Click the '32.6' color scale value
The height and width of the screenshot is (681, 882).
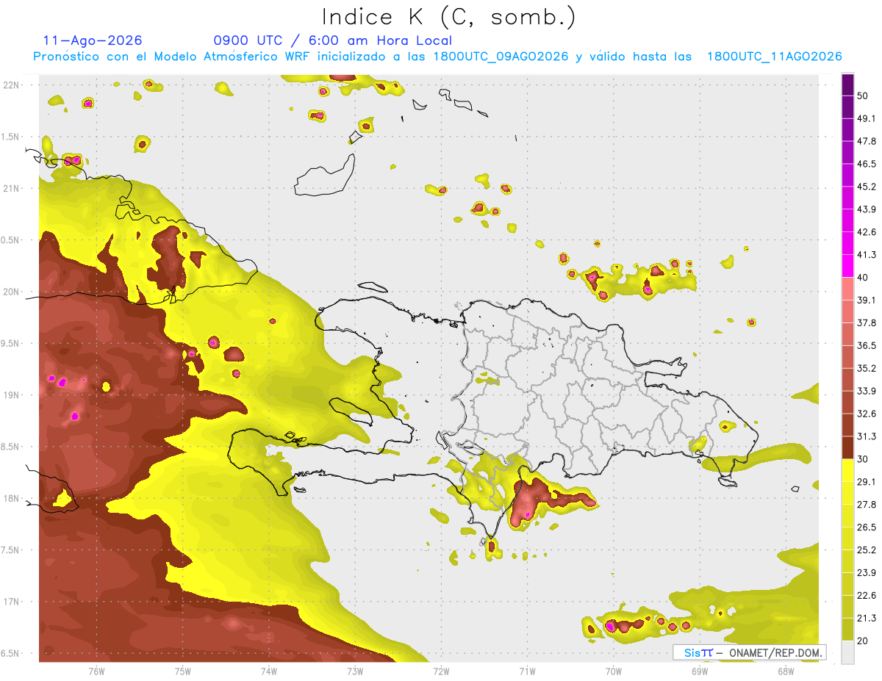[867, 414]
